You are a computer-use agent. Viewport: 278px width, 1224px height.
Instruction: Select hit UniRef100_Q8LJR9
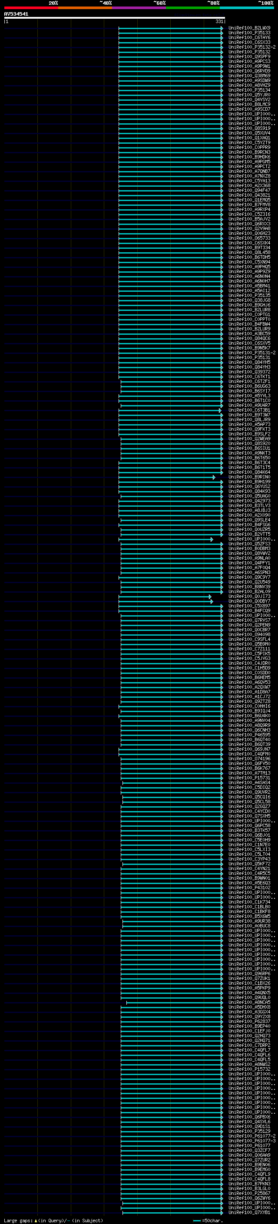tap(249, 419)
